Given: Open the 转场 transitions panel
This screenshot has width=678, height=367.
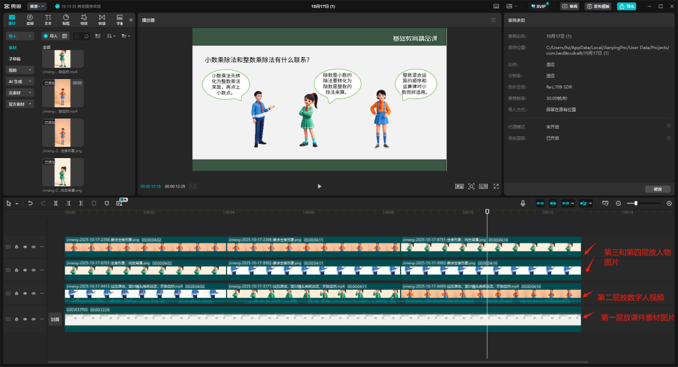Looking at the screenshot, I should 102,19.
